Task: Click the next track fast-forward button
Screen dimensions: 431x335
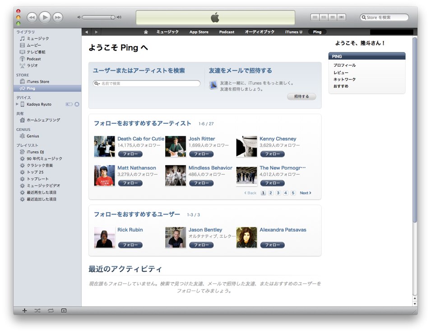Action: coord(57,17)
